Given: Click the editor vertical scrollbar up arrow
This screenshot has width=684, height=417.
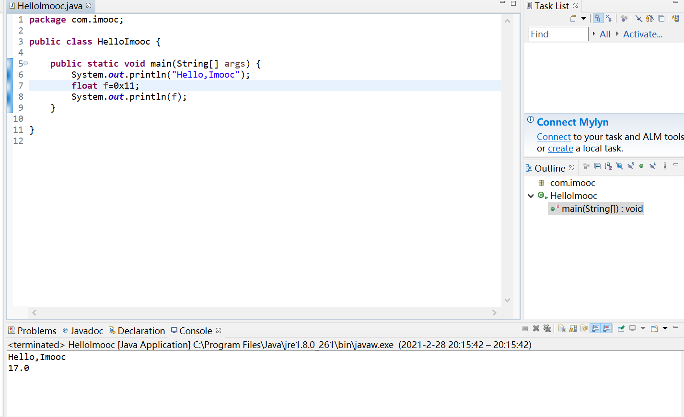Looking at the screenshot, I should click(507, 21).
